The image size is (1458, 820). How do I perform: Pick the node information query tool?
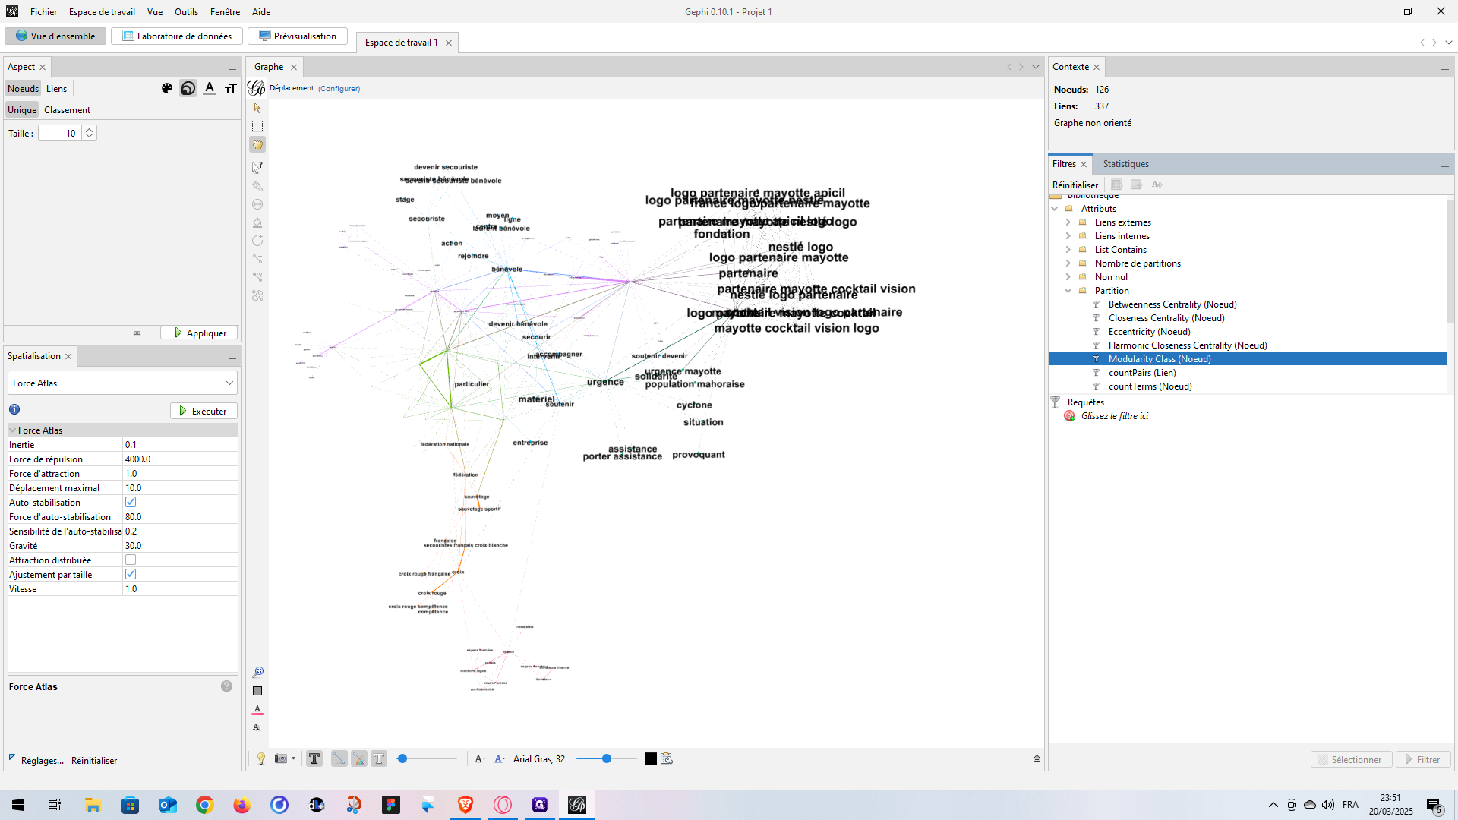pyautogui.click(x=257, y=167)
